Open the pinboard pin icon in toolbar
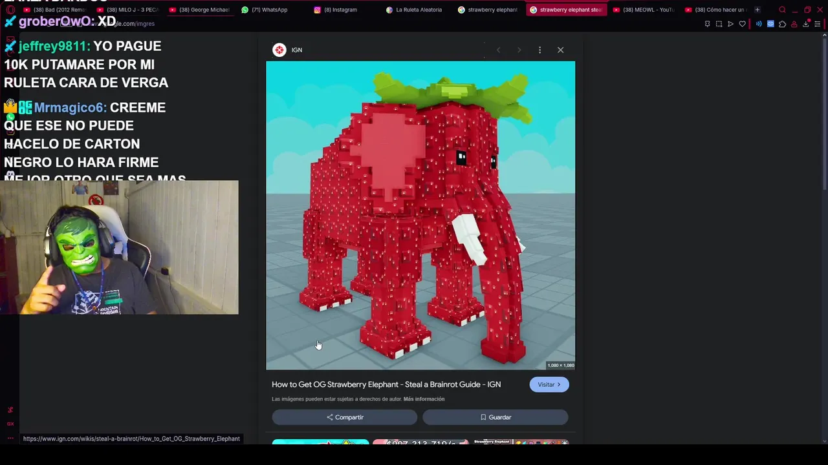Image resolution: width=828 pixels, height=465 pixels. (707, 24)
